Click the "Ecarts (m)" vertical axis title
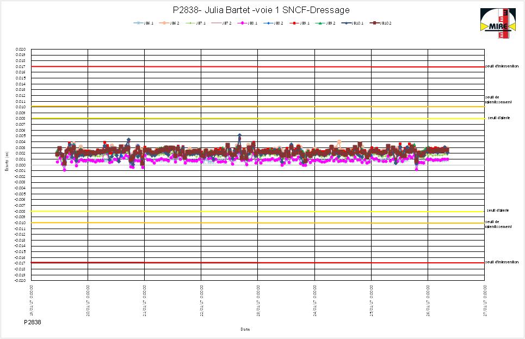 [x=7, y=162]
